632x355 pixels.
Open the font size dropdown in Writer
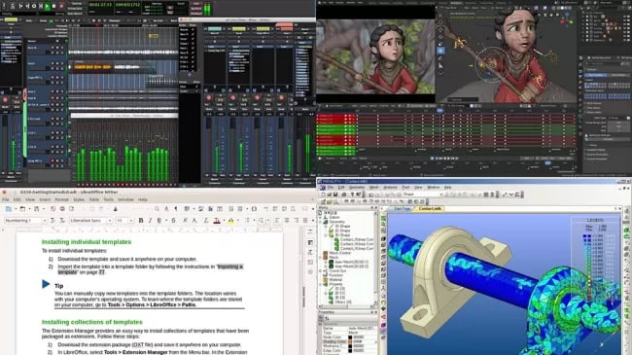[x=124, y=220]
